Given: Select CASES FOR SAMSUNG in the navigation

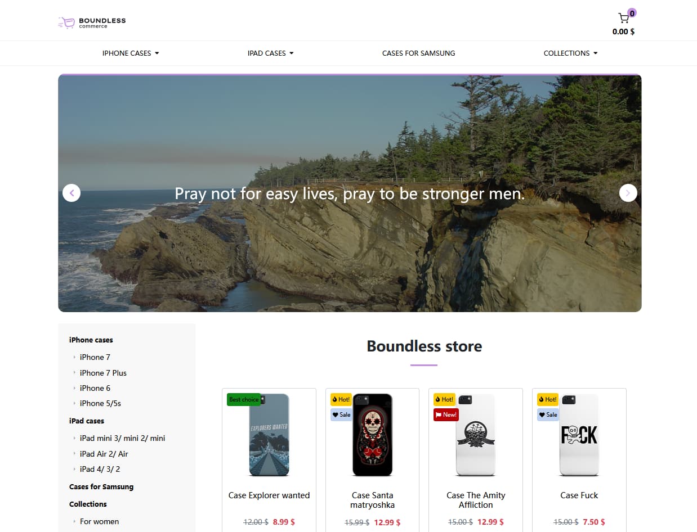Looking at the screenshot, I should tap(419, 53).
